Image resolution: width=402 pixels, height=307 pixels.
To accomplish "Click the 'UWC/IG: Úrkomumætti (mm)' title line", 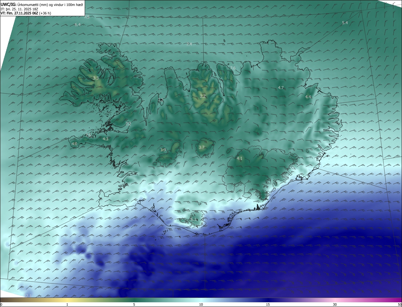I will (x=42, y=5).
